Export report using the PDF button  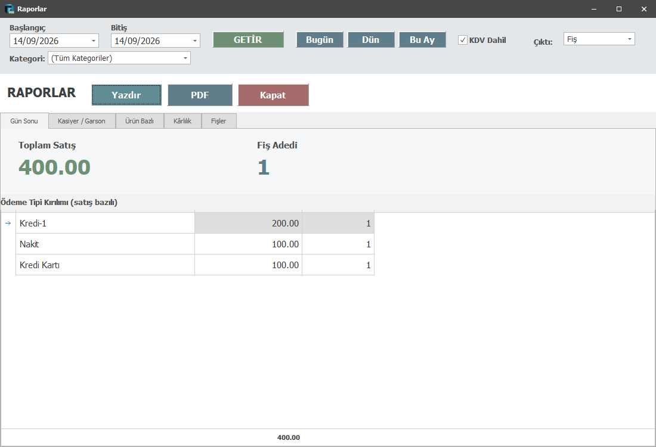(x=200, y=95)
